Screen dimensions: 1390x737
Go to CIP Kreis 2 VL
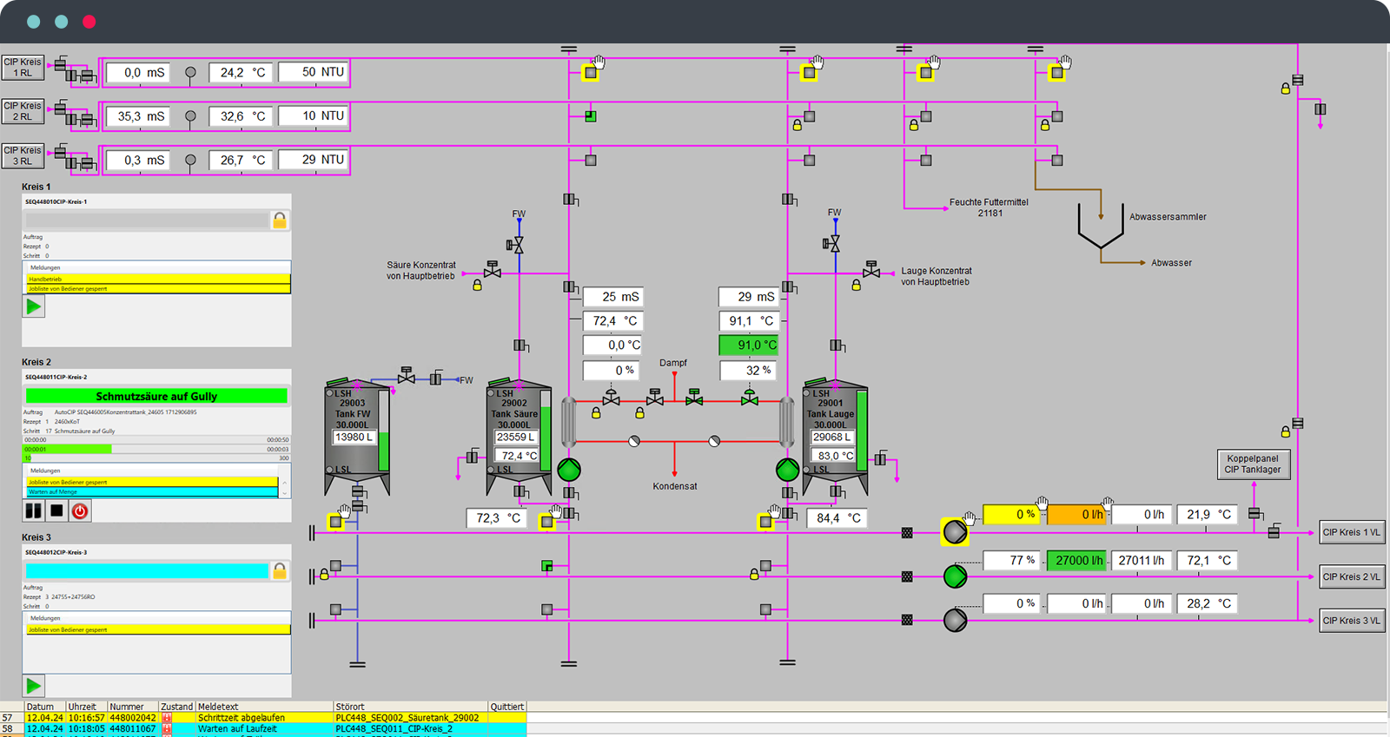pos(1351,576)
